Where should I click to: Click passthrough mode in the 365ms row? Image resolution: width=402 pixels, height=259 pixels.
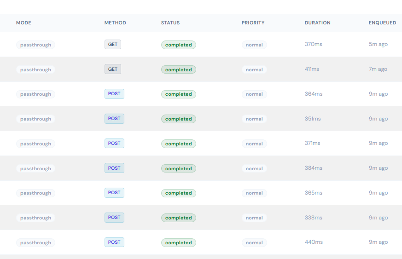click(35, 193)
